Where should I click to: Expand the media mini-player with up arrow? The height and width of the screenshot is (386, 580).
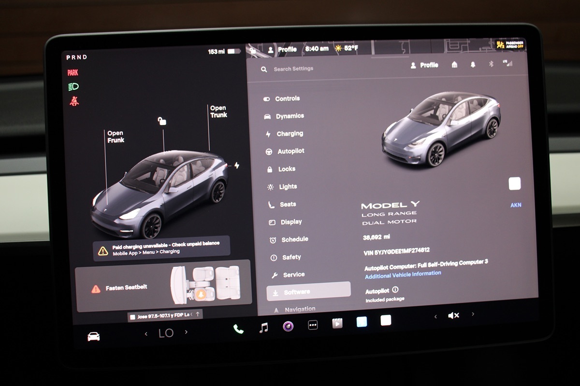coord(197,315)
